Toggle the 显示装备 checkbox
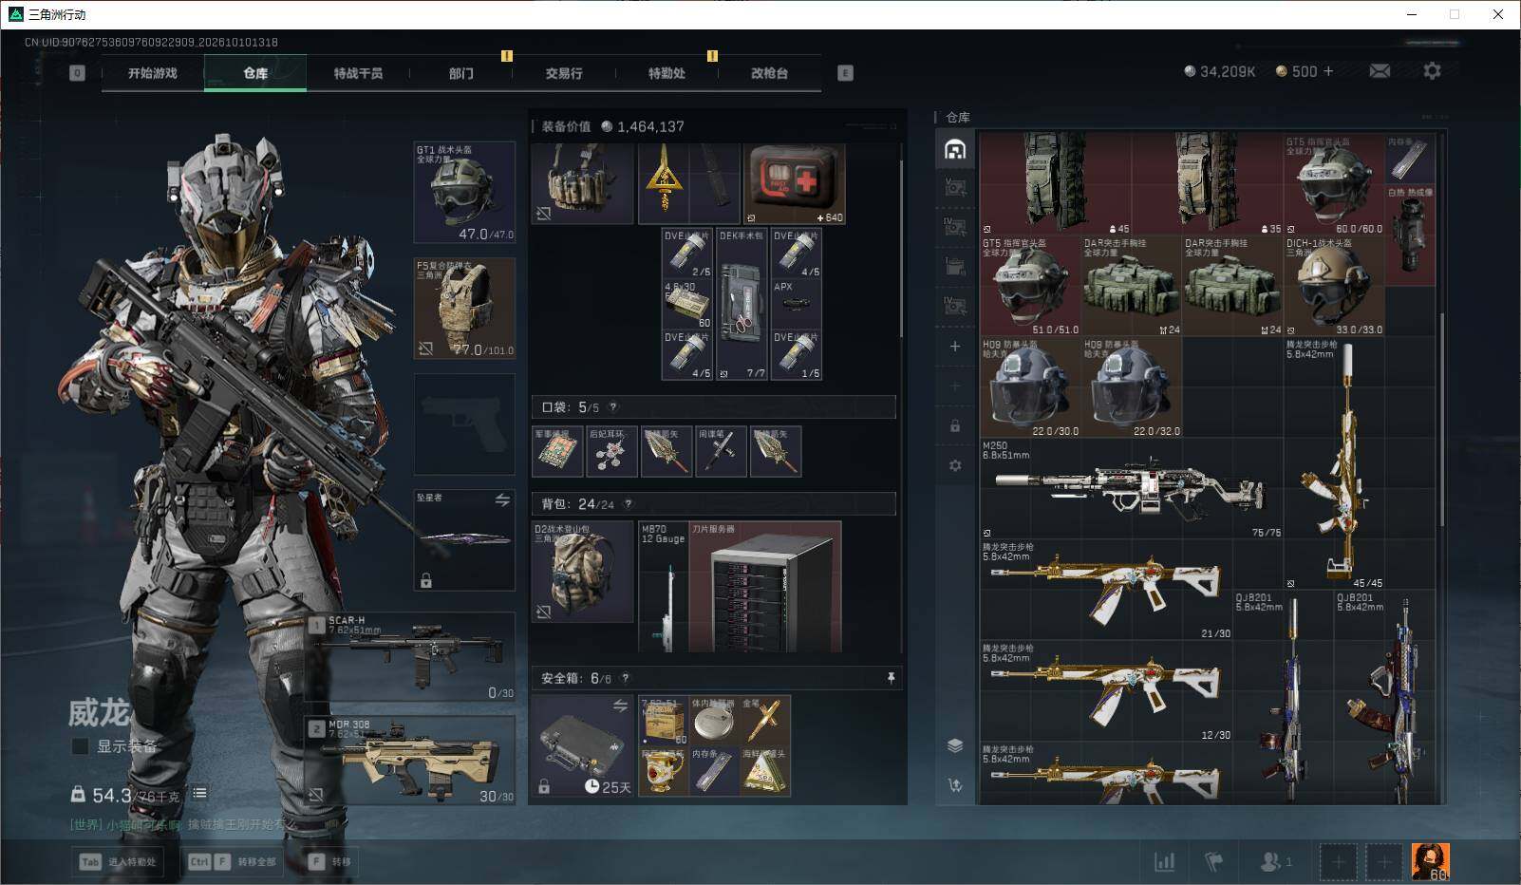The image size is (1521, 885). click(81, 746)
